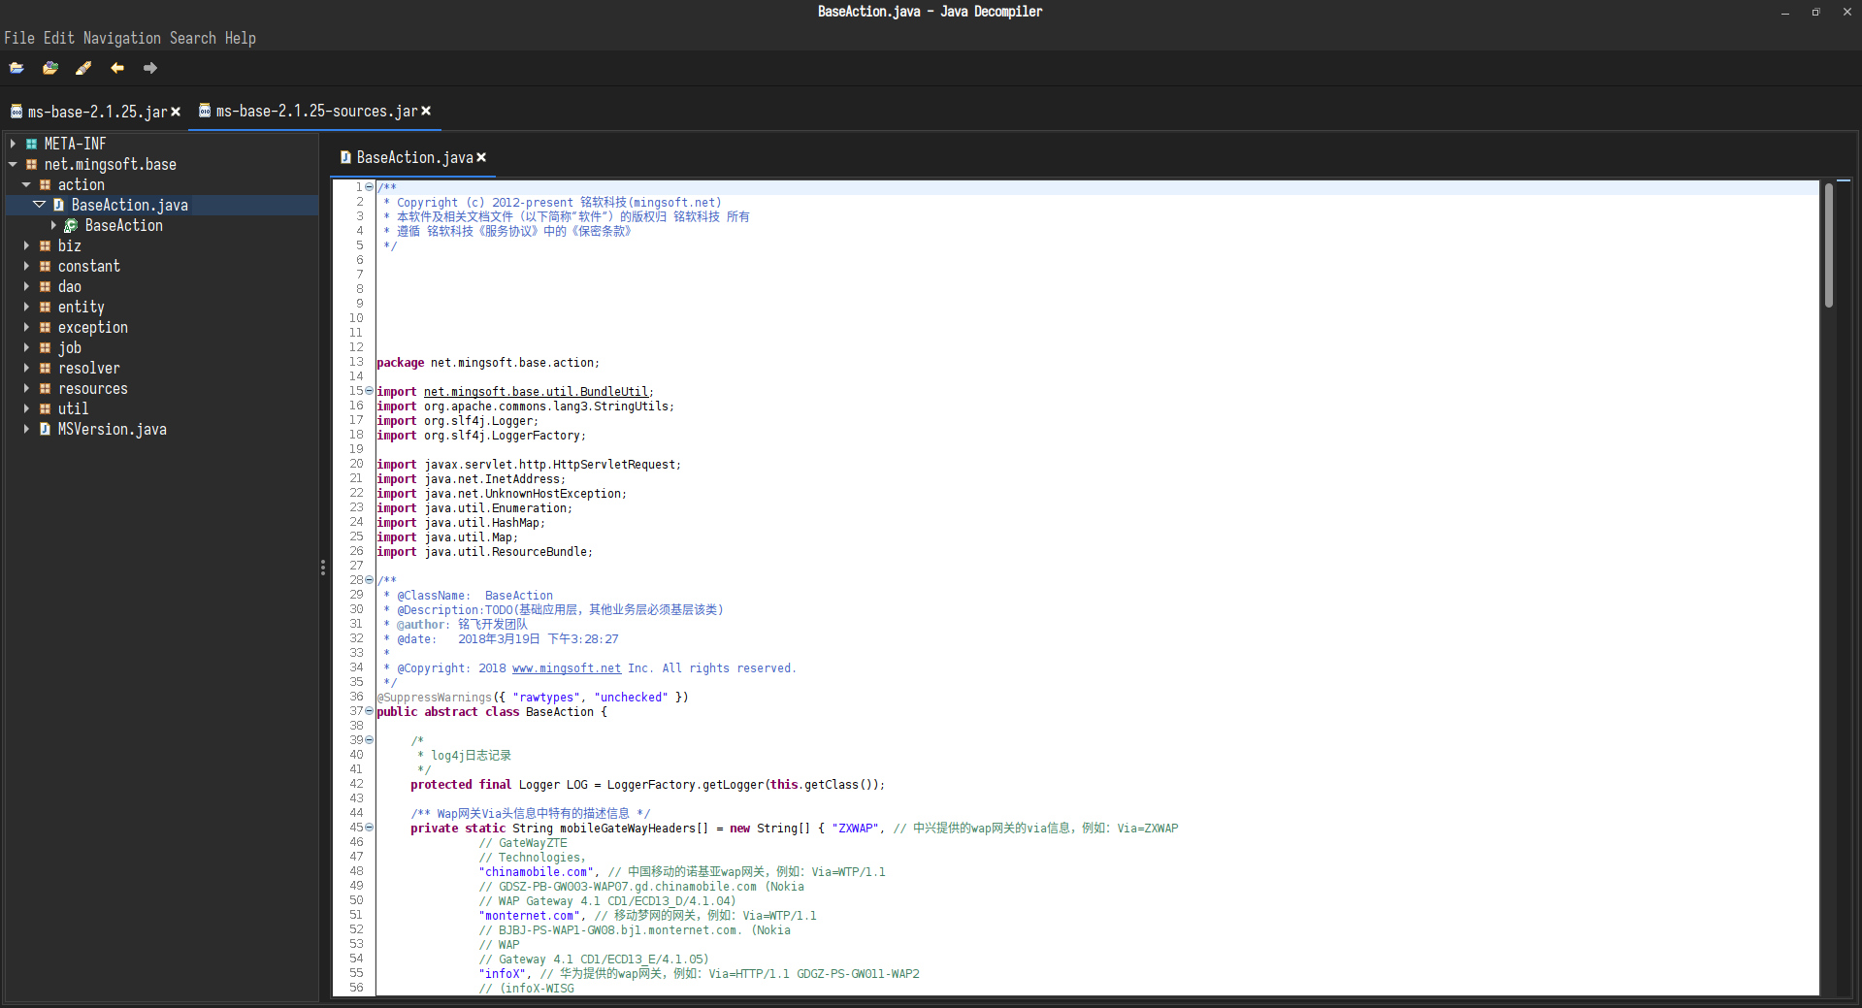Click the Search pencil toolbar icon
1862x1008 pixels.
[83, 68]
